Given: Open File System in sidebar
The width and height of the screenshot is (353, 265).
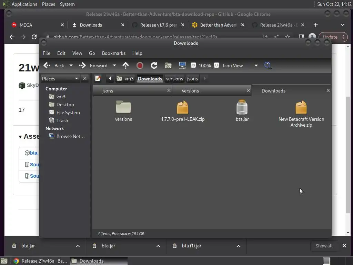Looking at the screenshot, I should 68,112.
